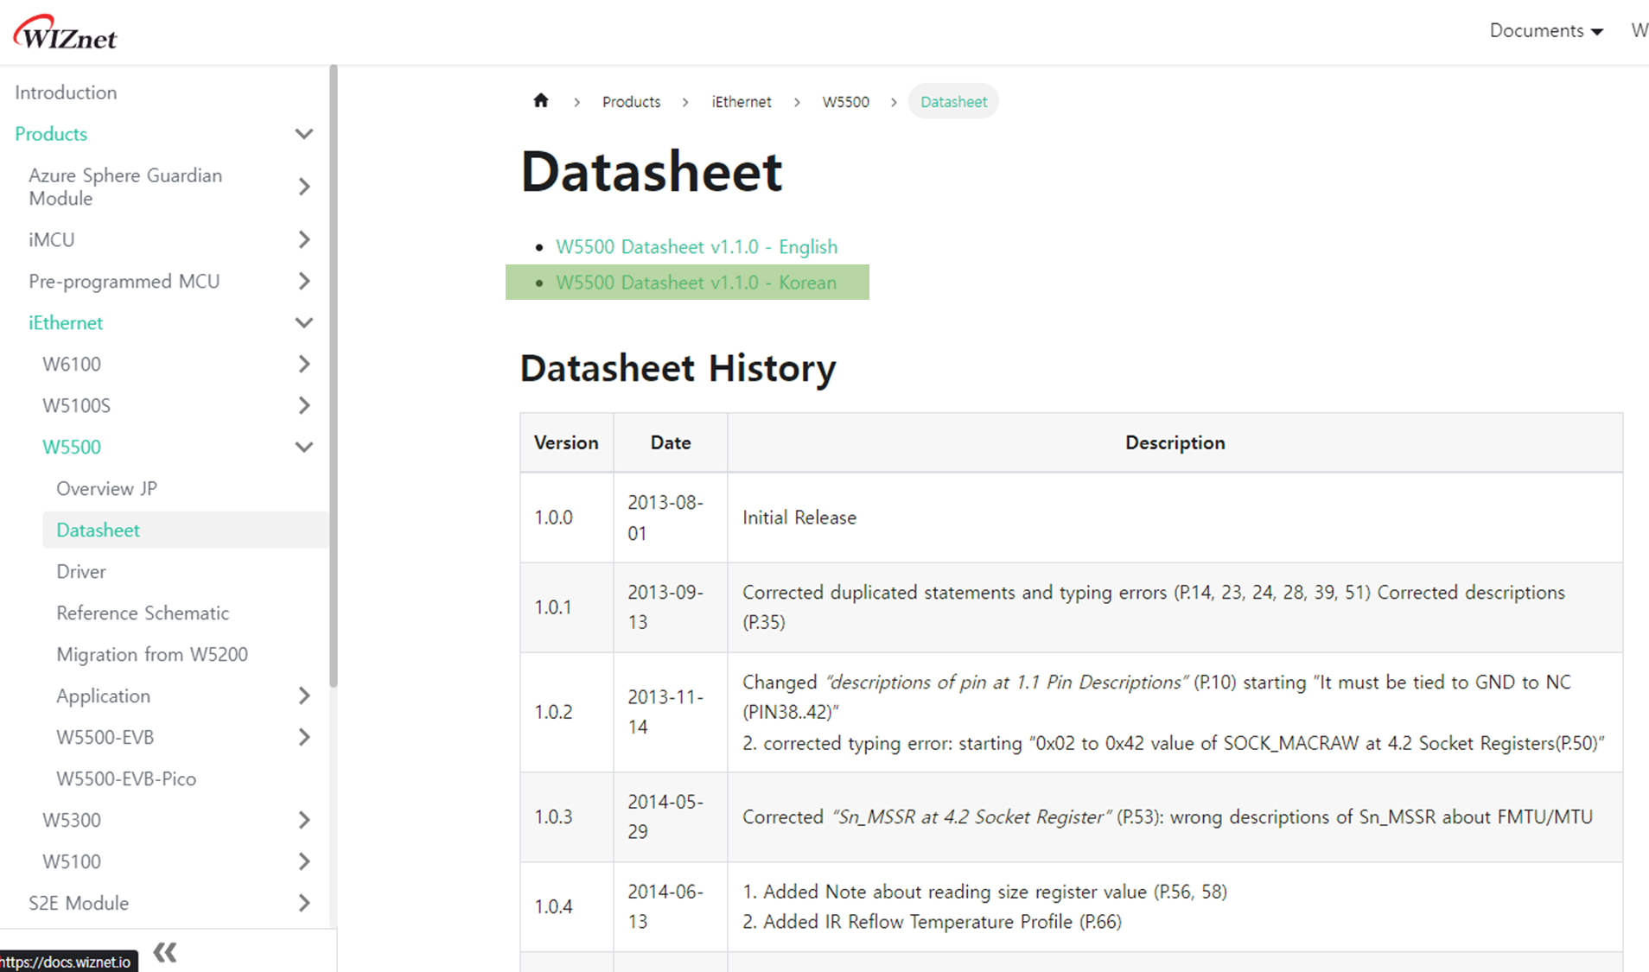Viewport: 1649px width, 972px height.
Task: Collapse the W5500 chevron
Action: (x=304, y=447)
